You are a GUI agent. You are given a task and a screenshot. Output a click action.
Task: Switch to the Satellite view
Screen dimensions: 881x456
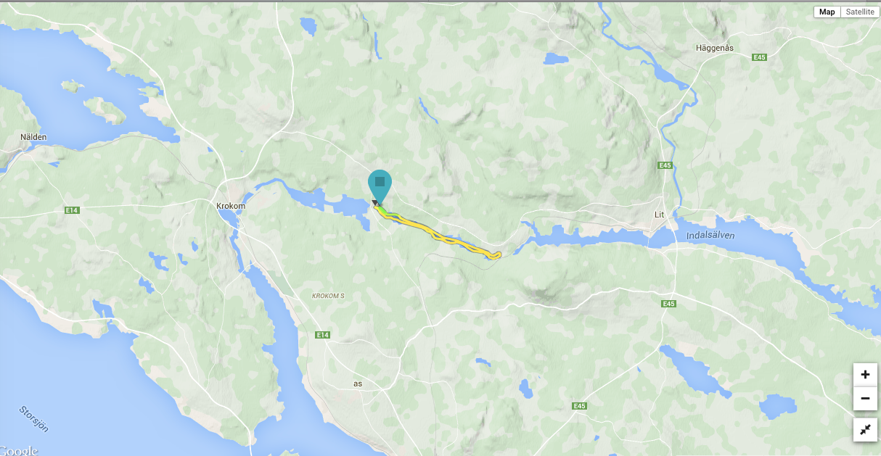point(860,12)
